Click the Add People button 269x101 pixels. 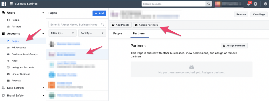click(121, 25)
